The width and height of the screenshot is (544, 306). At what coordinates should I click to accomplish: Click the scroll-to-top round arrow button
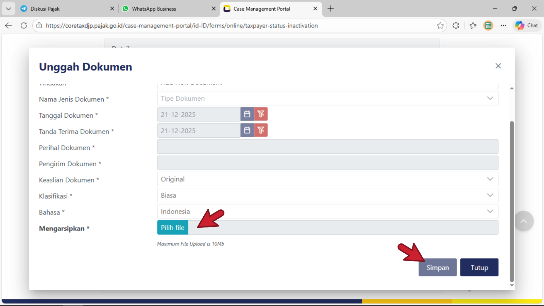coord(524,221)
